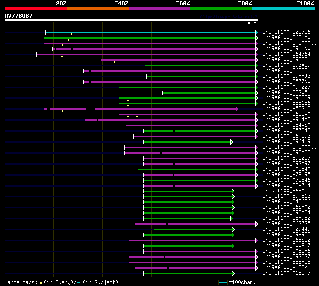Screen dimensions: 319x286
Task: Open hit UniRef100_Q257C6
Action: tap(286, 32)
